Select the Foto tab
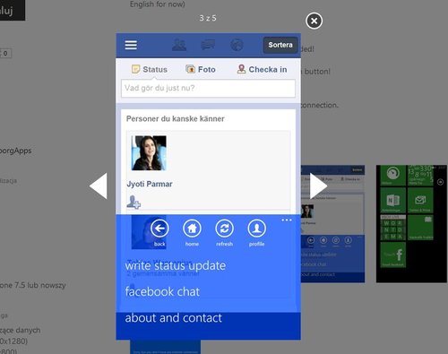 [x=201, y=69]
